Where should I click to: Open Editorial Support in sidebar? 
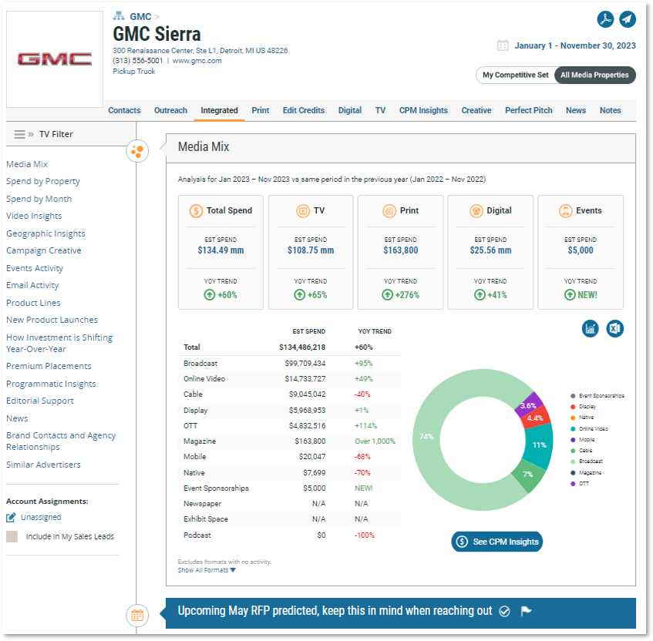click(x=40, y=401)
